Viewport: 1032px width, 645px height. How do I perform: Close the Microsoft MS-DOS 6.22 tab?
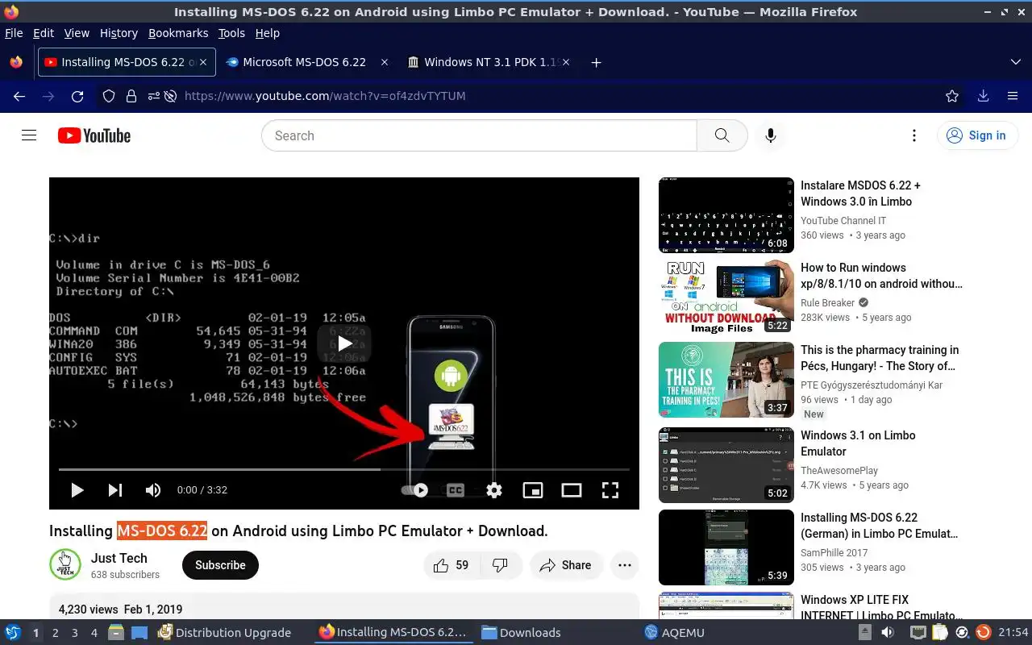pos(384,62)
